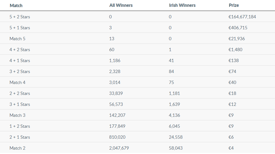Click the 33,839 all winners value
The width and height of the screenshot is (275, 154).
[116, 93]
